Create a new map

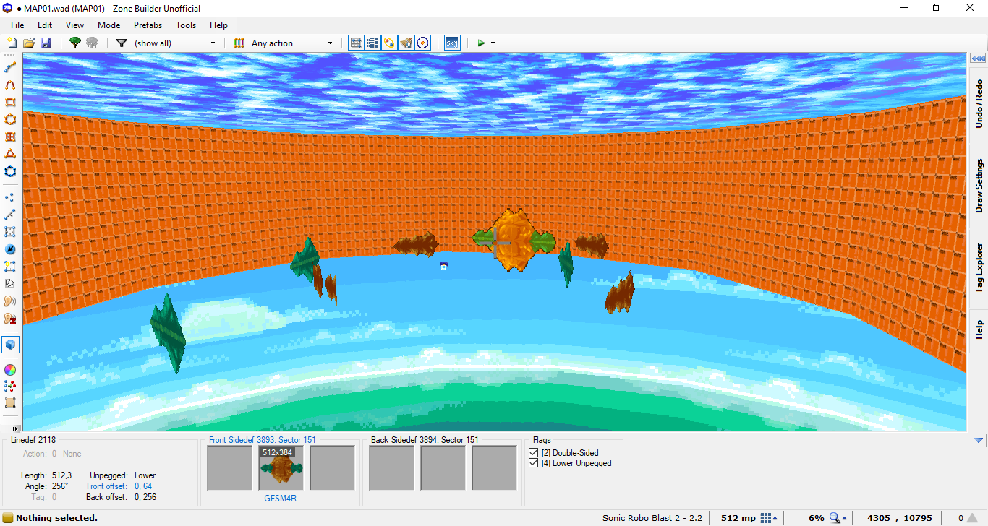click(12, 43)
